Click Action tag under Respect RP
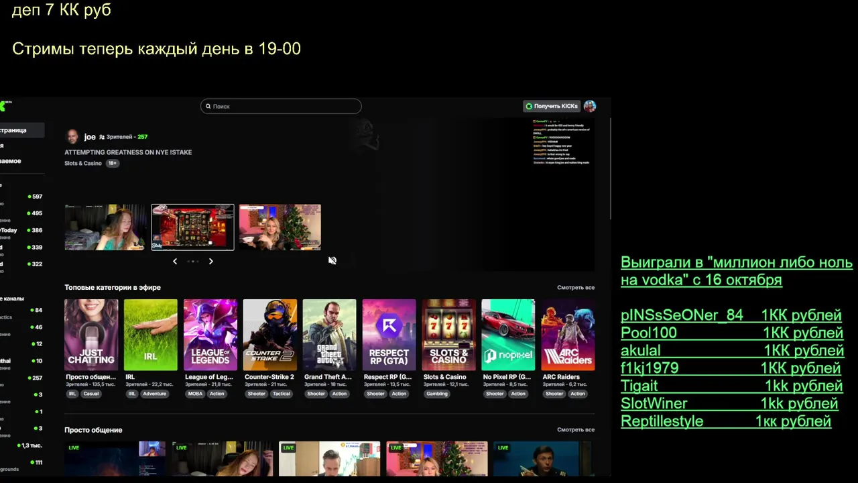858x483 pixels. click(x=399, y=394)
